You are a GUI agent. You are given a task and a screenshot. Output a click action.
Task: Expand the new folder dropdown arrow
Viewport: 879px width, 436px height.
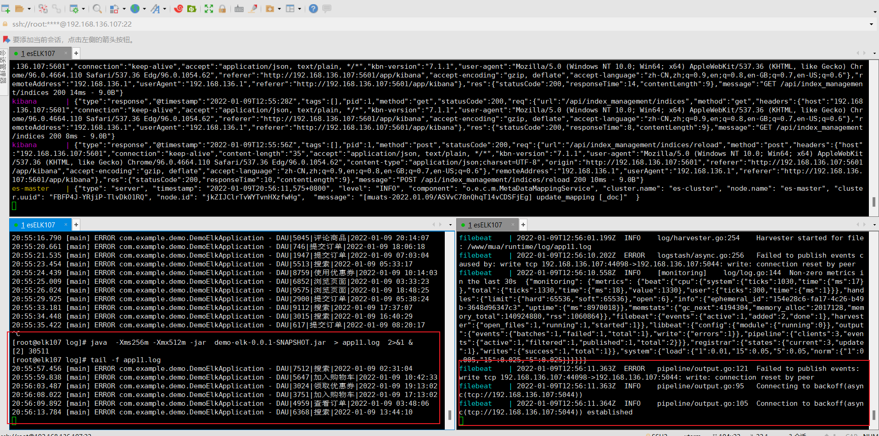(x=280, y=9)
